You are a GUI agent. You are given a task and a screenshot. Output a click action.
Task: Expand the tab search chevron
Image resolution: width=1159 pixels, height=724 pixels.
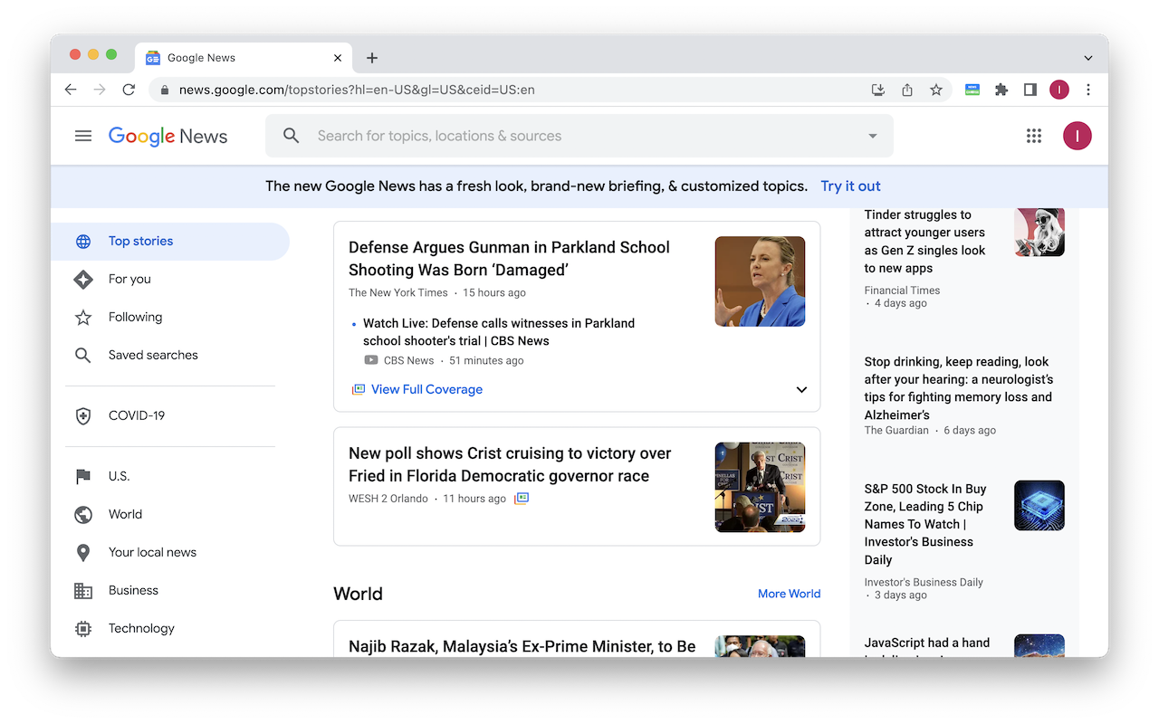click(x=1088, y=58)
